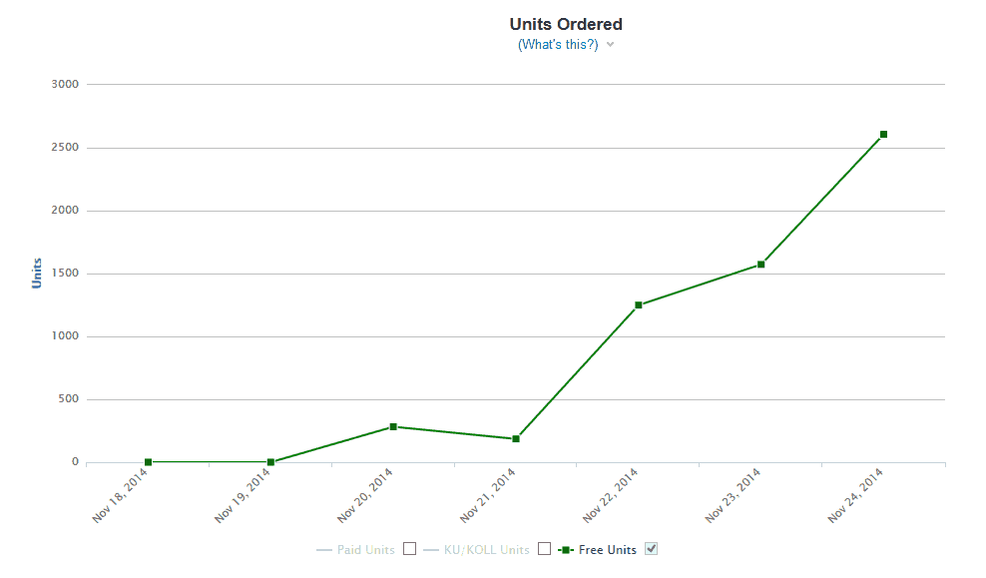This screenshot has width=986, height=578.
Task: Click the Nov 21 data point marker
Action: [516, 437]
